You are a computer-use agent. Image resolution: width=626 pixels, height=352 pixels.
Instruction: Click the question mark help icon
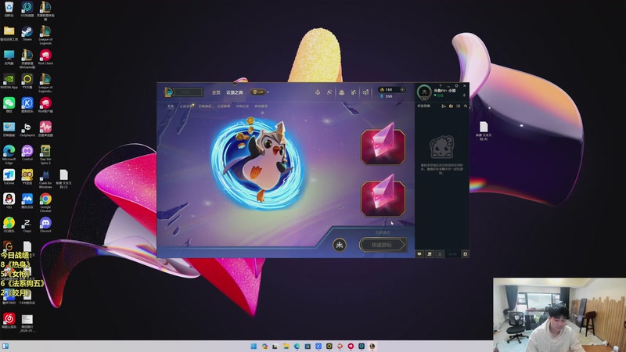tap(441, 86)
